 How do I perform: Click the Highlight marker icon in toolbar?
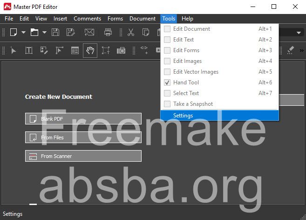[290, 50]
